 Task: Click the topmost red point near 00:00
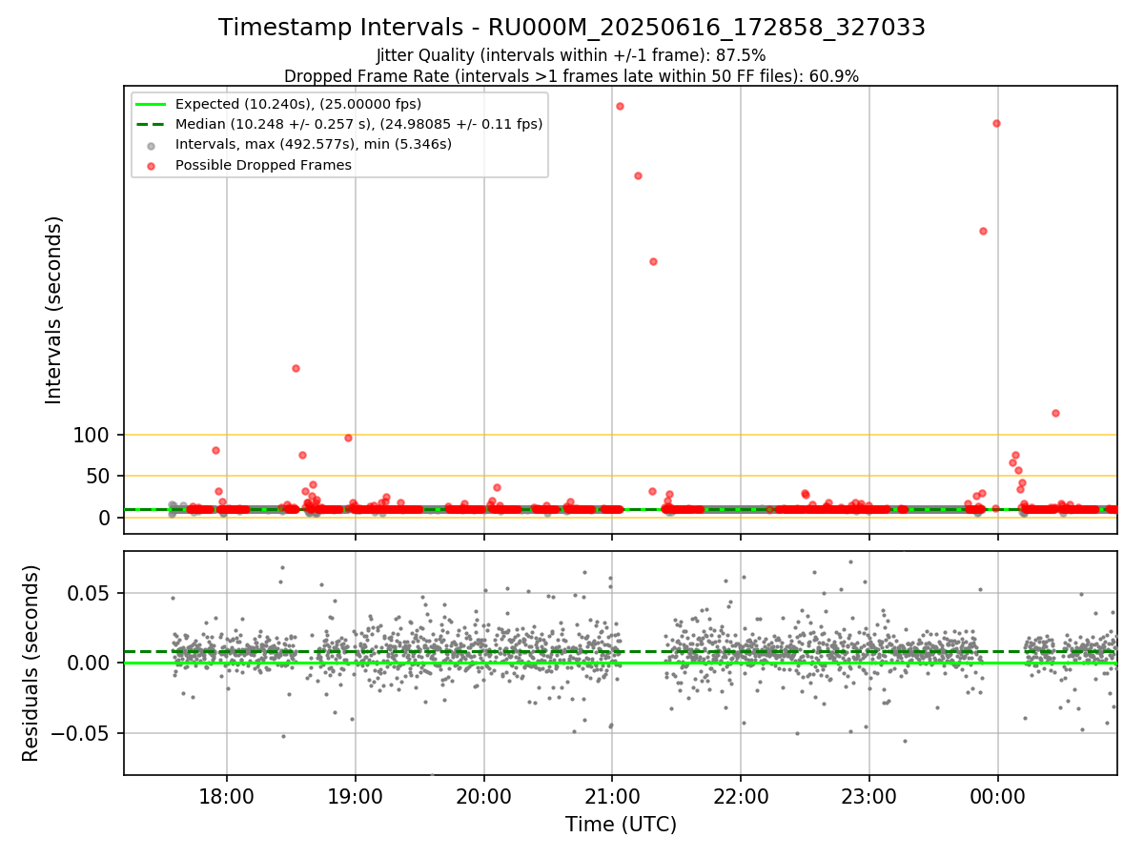pos(996,123)
